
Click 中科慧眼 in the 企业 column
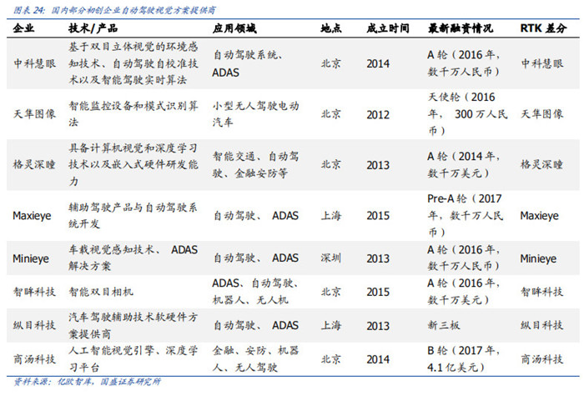point(35,63)
